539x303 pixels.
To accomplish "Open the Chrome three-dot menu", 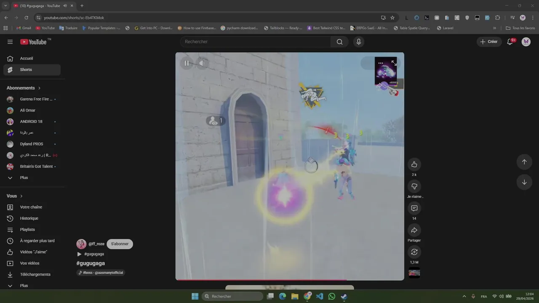I will 533,18.
